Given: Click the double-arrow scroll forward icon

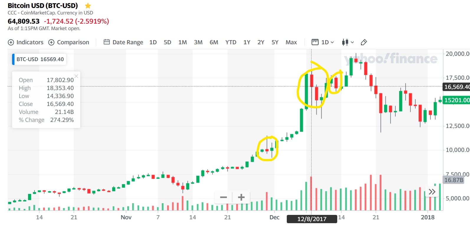Looking at the screenshot, I should (432, 192).
